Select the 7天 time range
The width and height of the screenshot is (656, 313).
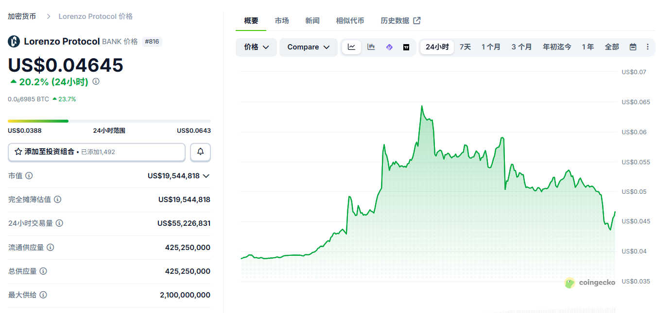tap(465, 47)
